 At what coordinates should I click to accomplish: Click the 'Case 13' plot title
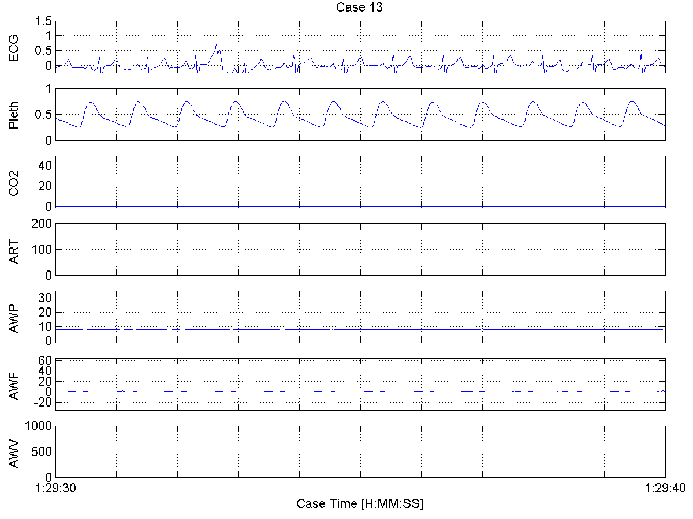click(359, 7)
